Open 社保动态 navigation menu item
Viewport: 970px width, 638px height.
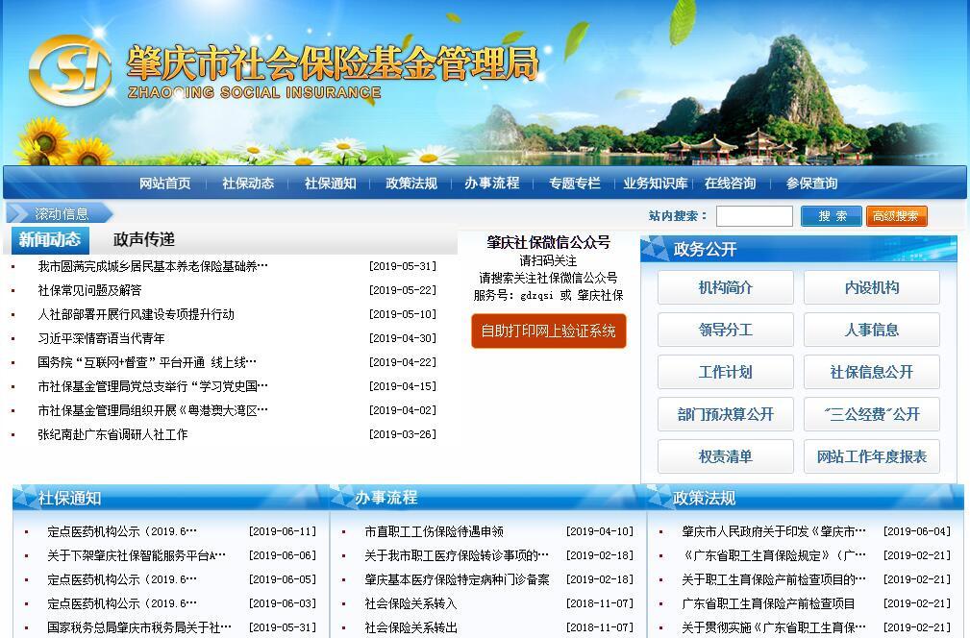click(x=248, y=184)
